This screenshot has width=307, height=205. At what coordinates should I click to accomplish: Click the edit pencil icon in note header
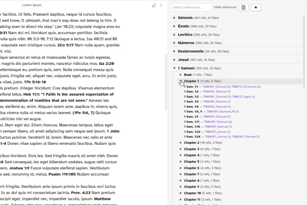pyautogui.click(x=154, y=5)
